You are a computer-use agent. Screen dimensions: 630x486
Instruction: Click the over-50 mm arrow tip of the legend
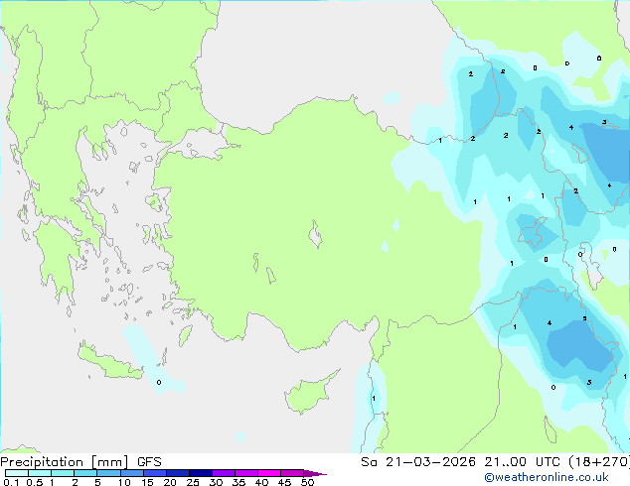point(315,473)
